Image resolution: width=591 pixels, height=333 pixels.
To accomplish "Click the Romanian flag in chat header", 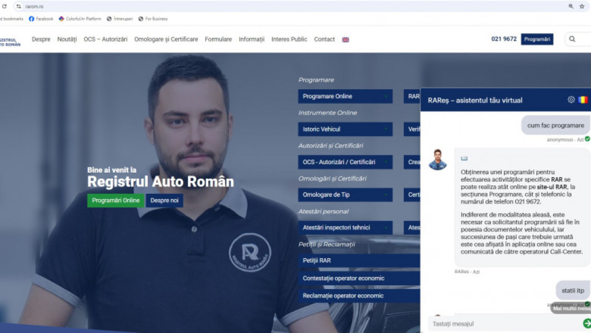I will coord(583,99).
